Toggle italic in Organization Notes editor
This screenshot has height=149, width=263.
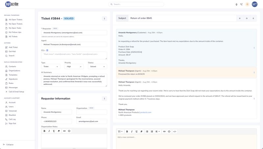[49, 131]
